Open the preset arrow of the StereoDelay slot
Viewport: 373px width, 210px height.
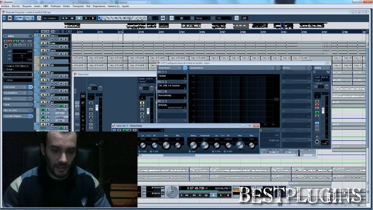(x=185, y=98)
